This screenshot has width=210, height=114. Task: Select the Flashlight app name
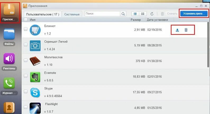pos(51,104)
